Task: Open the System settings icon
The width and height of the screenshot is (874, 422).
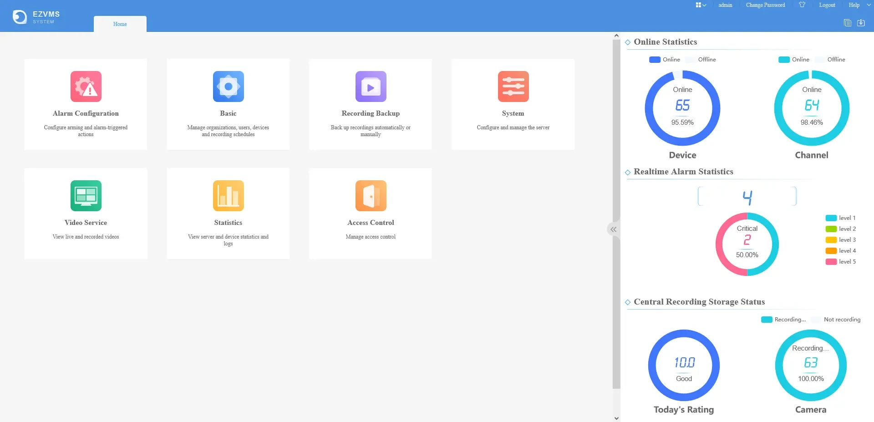Action: (513, 86)
